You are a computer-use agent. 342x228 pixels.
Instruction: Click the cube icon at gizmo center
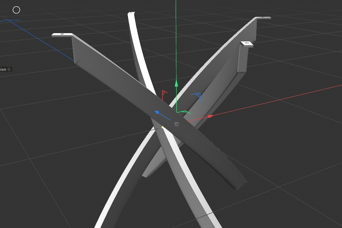pos(176,124)
